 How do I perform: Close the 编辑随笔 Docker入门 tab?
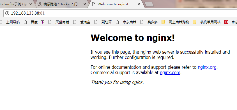pos(85,4)
